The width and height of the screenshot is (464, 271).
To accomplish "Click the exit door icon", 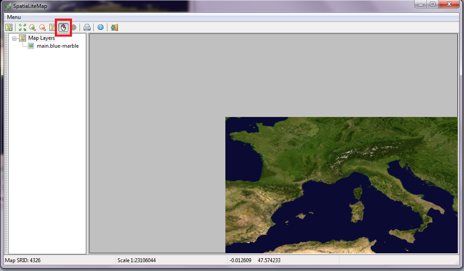I will pos(114,27).
